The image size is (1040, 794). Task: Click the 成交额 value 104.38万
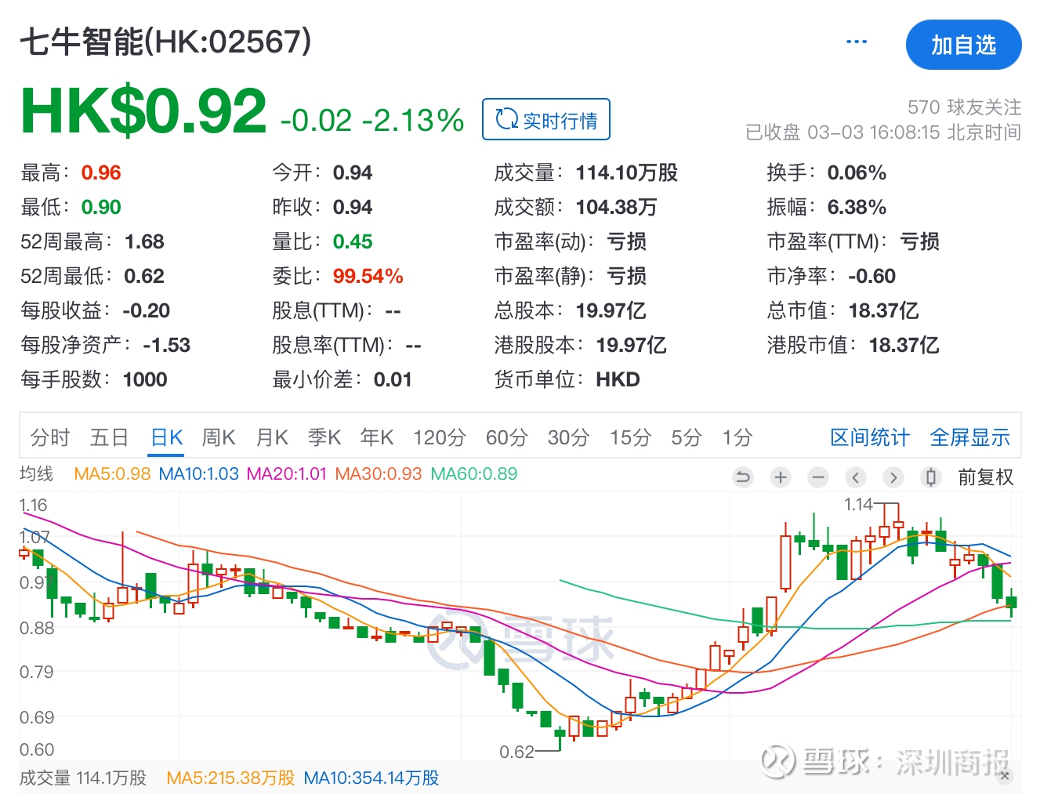pos(616,207)
